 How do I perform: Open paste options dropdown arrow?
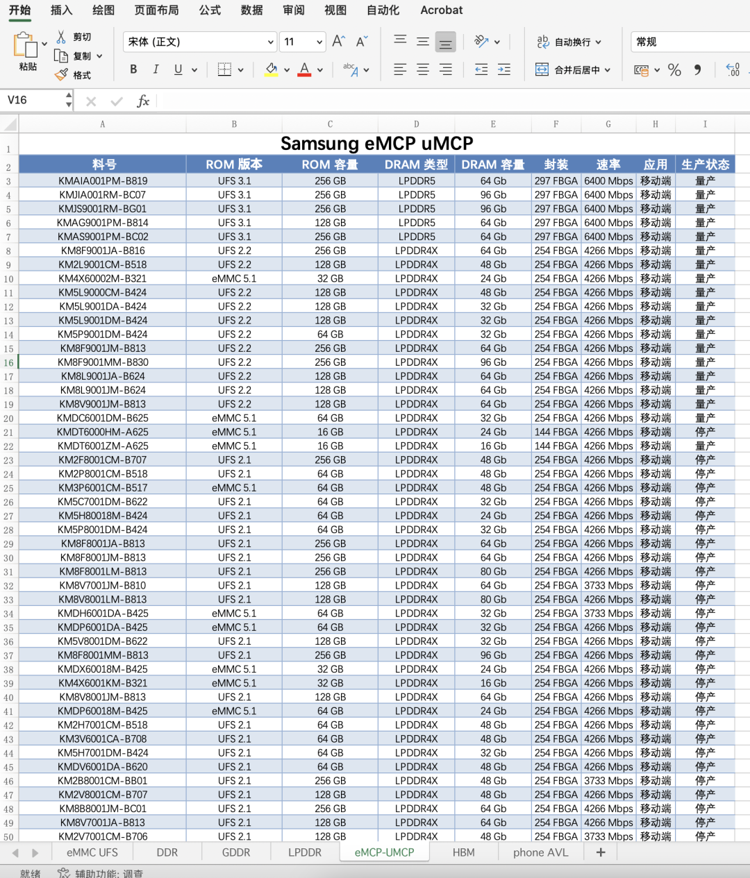[x=44, y=43]
